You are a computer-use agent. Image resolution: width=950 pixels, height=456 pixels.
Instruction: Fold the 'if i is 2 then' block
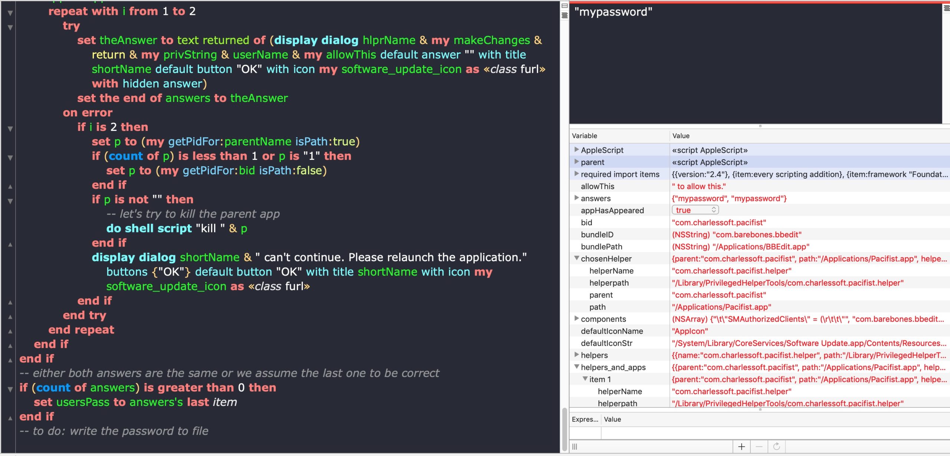coord(10,129)
